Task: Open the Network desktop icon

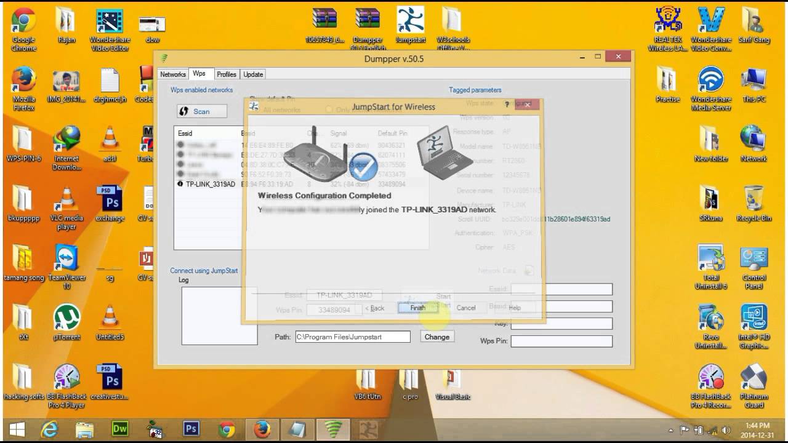Action: (754, 145)
